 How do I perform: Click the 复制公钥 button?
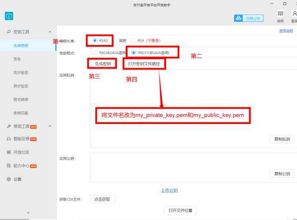[x=282, y=174]
